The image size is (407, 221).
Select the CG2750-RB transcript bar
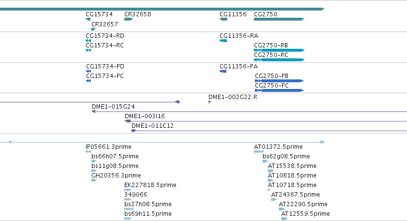279,50
